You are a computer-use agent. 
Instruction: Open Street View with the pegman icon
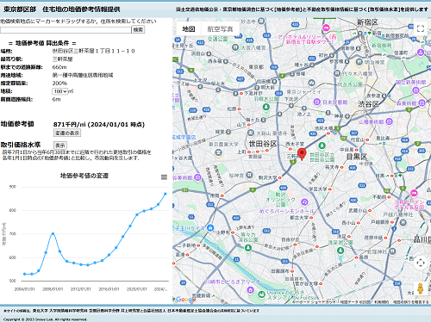[x=420, y=288]
